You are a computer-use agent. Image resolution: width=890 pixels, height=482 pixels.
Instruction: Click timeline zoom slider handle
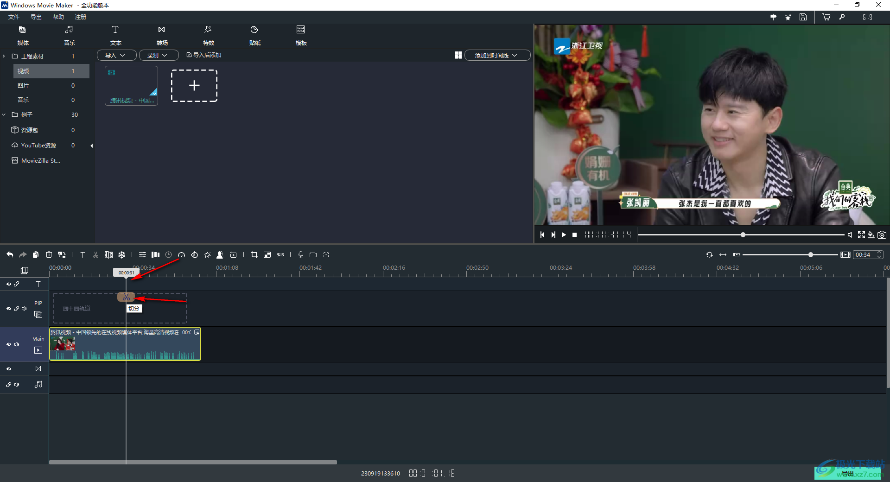click(811, 254)
